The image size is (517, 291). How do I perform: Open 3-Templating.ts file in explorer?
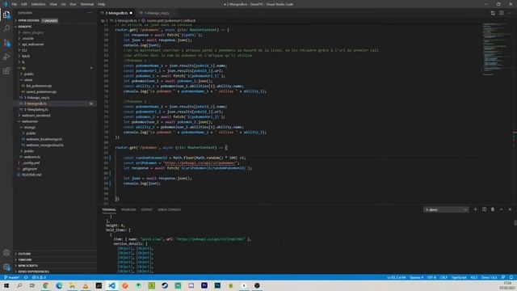point(36,110)
